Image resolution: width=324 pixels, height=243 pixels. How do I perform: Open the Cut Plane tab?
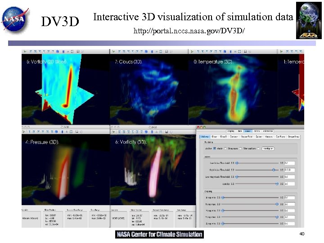pyautogui.click(x=280, y=137)
